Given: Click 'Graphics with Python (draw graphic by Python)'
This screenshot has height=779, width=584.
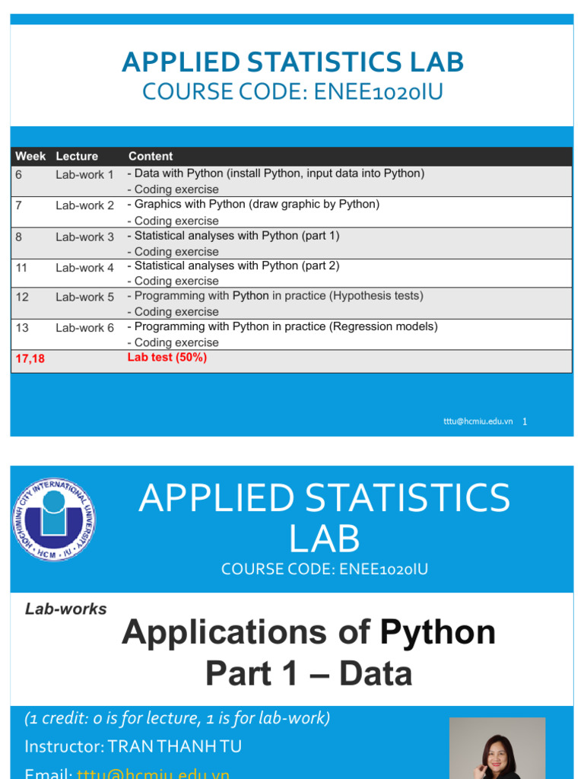Looking at the screenshot, I should [253, 204].
